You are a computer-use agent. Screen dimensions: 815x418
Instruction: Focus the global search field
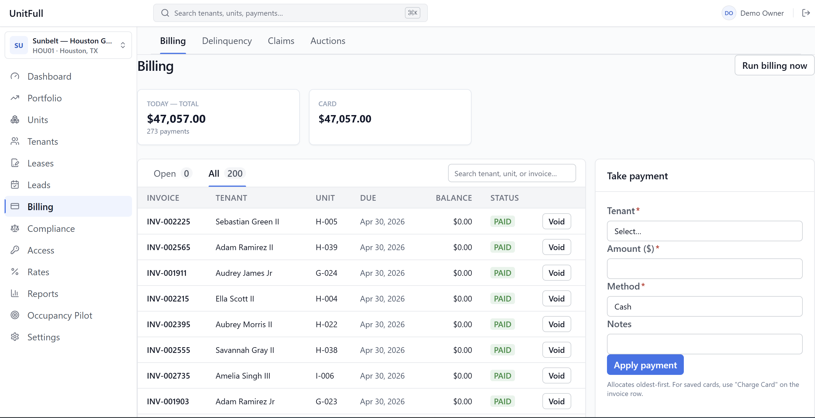tap(290, 13)
